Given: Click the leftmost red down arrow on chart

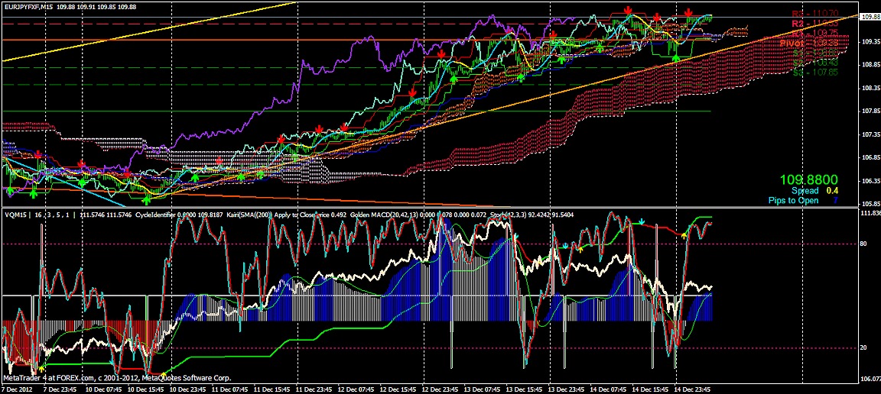Looking at the screenshot, I should (39, 155).
